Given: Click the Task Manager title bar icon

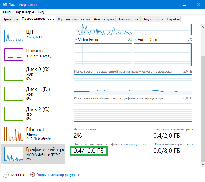Looking at the screenshot, I should point(4,4).
